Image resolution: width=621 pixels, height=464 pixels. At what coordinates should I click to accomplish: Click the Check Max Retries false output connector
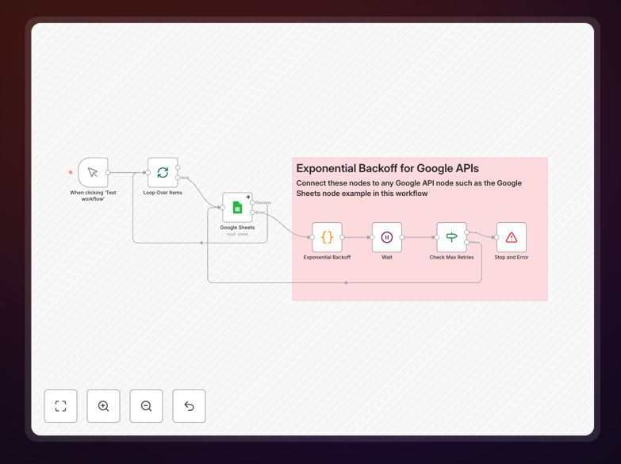coord(466,242)
